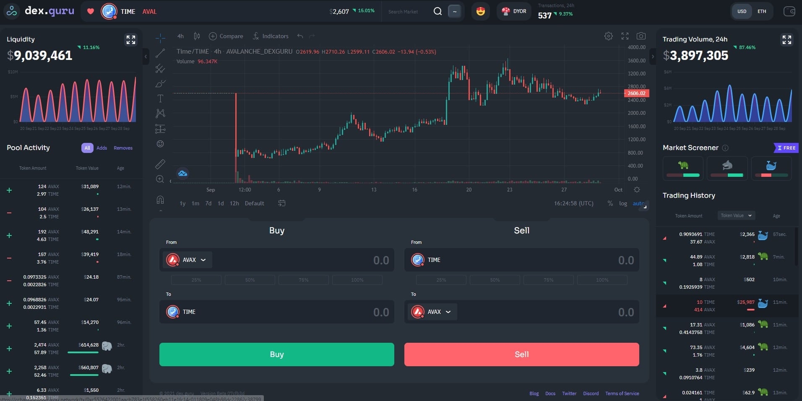Set chart range to 1d

221,203
